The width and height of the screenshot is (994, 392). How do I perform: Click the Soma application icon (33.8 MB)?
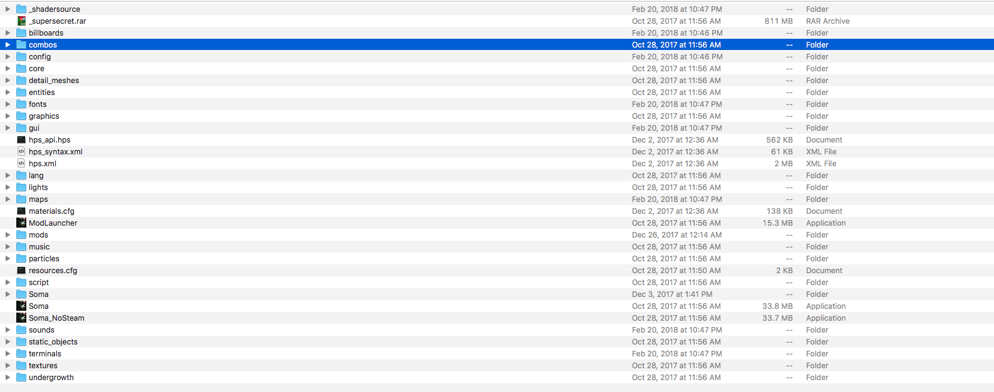click(x=21, y=306)
